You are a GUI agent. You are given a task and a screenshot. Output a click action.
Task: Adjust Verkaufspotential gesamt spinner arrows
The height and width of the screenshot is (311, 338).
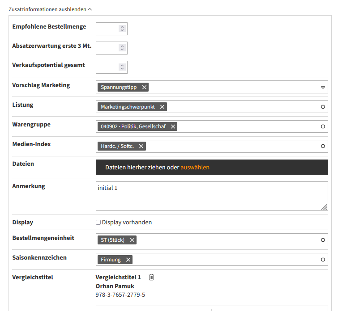[x=122, y=67]
